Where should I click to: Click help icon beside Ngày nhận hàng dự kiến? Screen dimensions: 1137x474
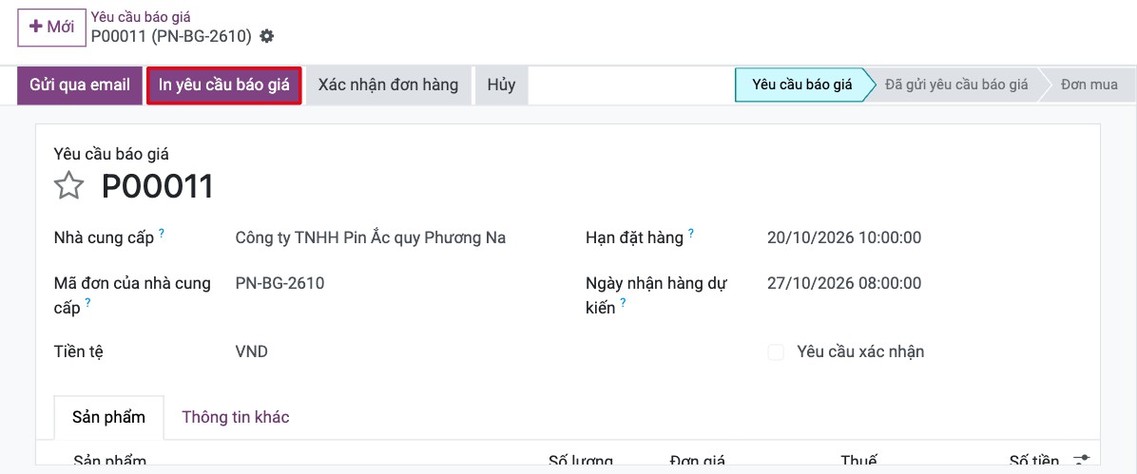tap(623, 303)
